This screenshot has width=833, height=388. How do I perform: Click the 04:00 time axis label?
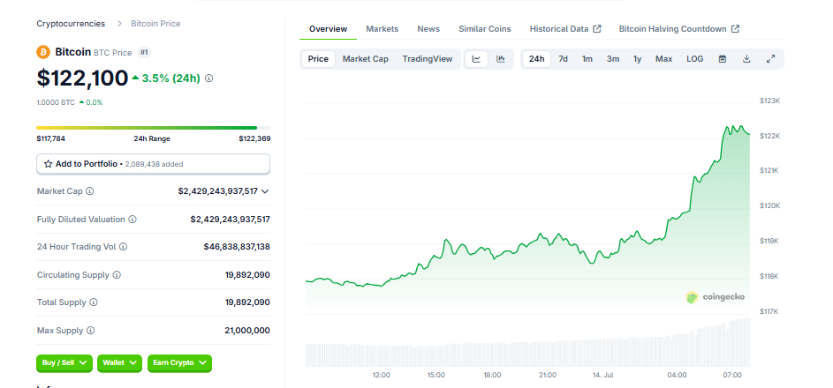(x=677, y=375)
